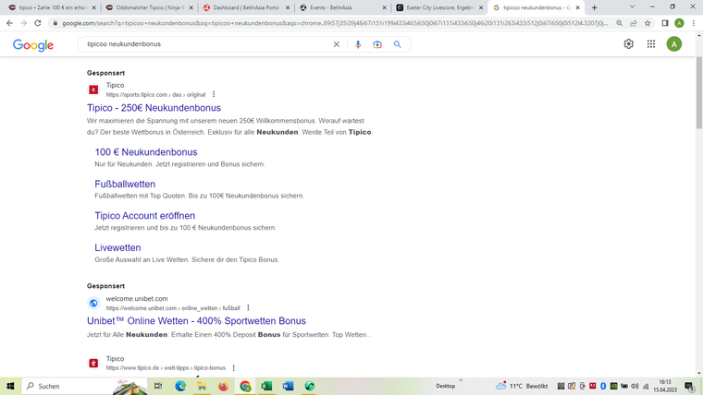Open the Chrome three-dot menu

[694, 23]
